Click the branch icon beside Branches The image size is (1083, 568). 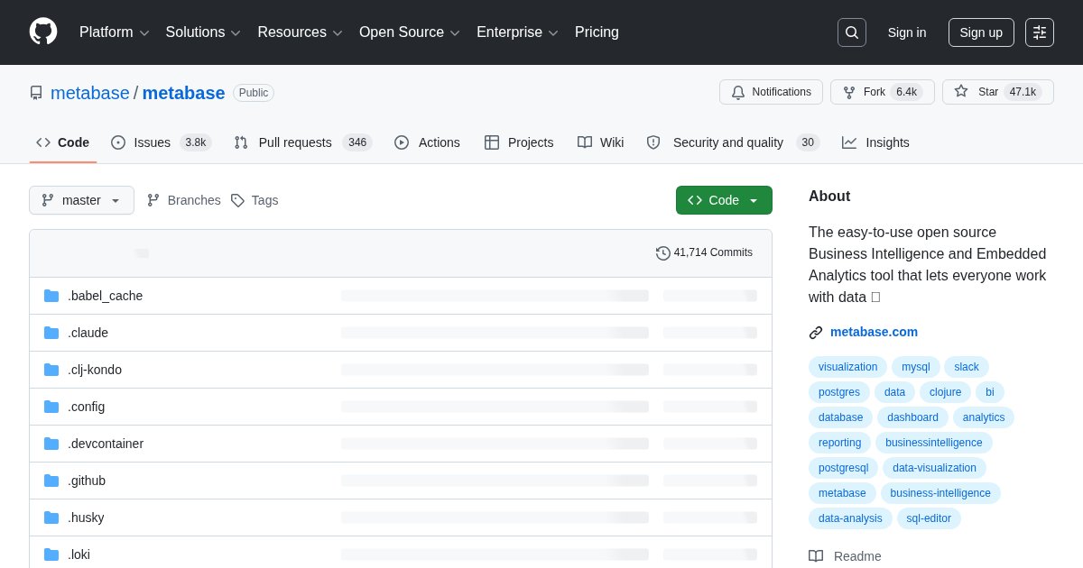(x=153, y=200)
